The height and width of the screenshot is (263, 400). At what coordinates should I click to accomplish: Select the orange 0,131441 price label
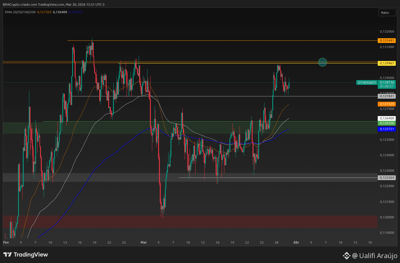coord(387,40)
